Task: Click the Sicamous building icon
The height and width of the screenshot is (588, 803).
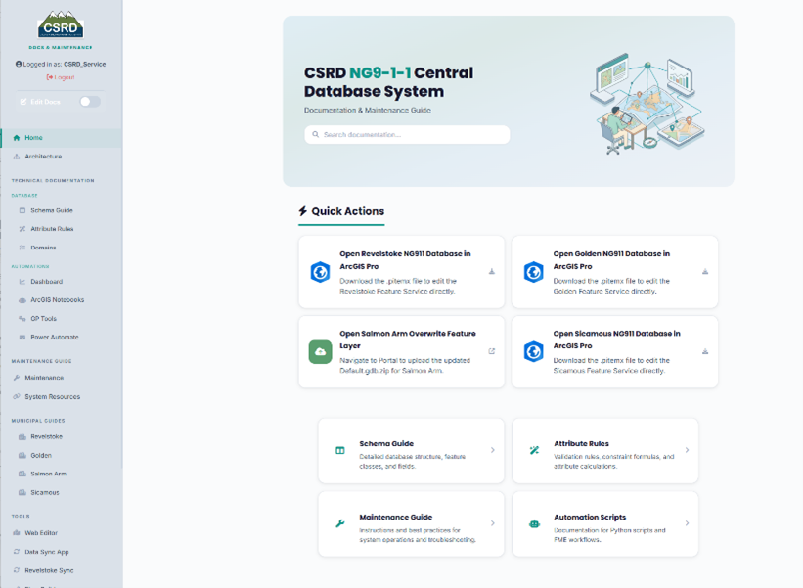Action: (x=22, y=492)
